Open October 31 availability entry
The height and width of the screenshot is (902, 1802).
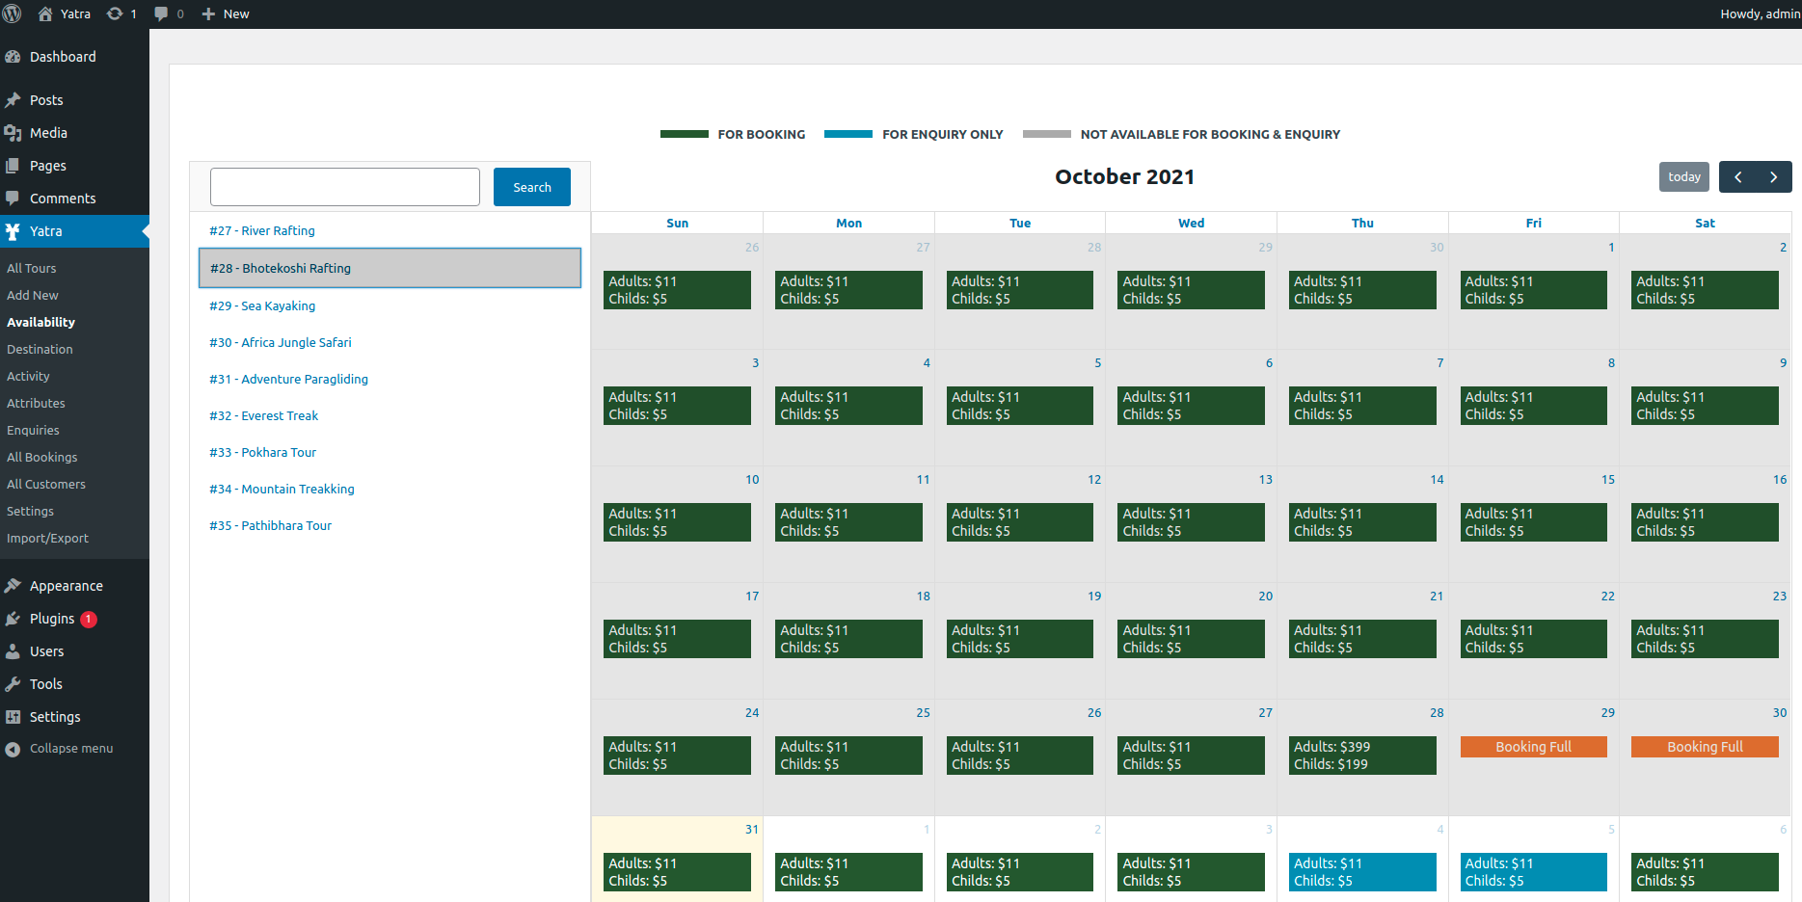[x=677, y=872]
